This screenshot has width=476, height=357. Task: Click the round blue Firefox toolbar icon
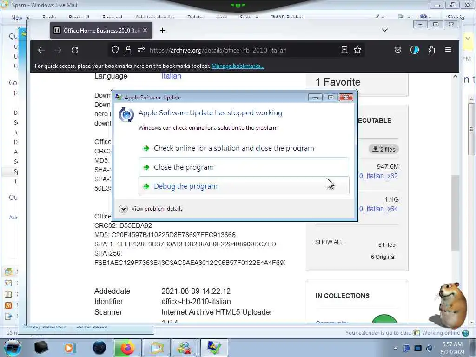click(414, 50)
